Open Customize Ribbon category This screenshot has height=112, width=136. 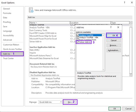point(11,45)
